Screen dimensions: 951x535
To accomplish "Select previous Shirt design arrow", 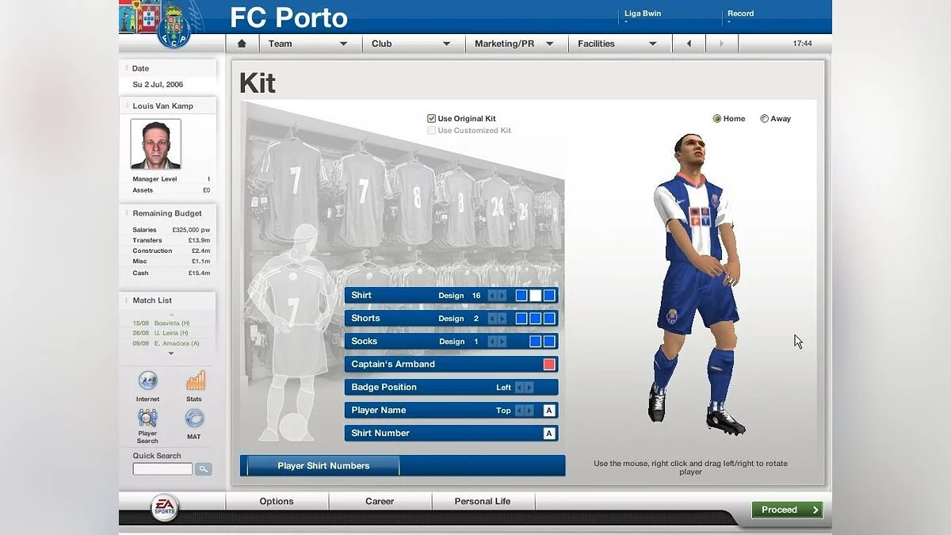I will [492, 296].
